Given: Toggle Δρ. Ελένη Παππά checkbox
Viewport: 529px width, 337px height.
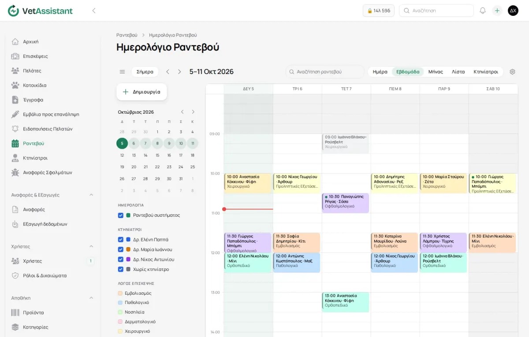Looking at the screenshot, I should (x=121, y=240).
